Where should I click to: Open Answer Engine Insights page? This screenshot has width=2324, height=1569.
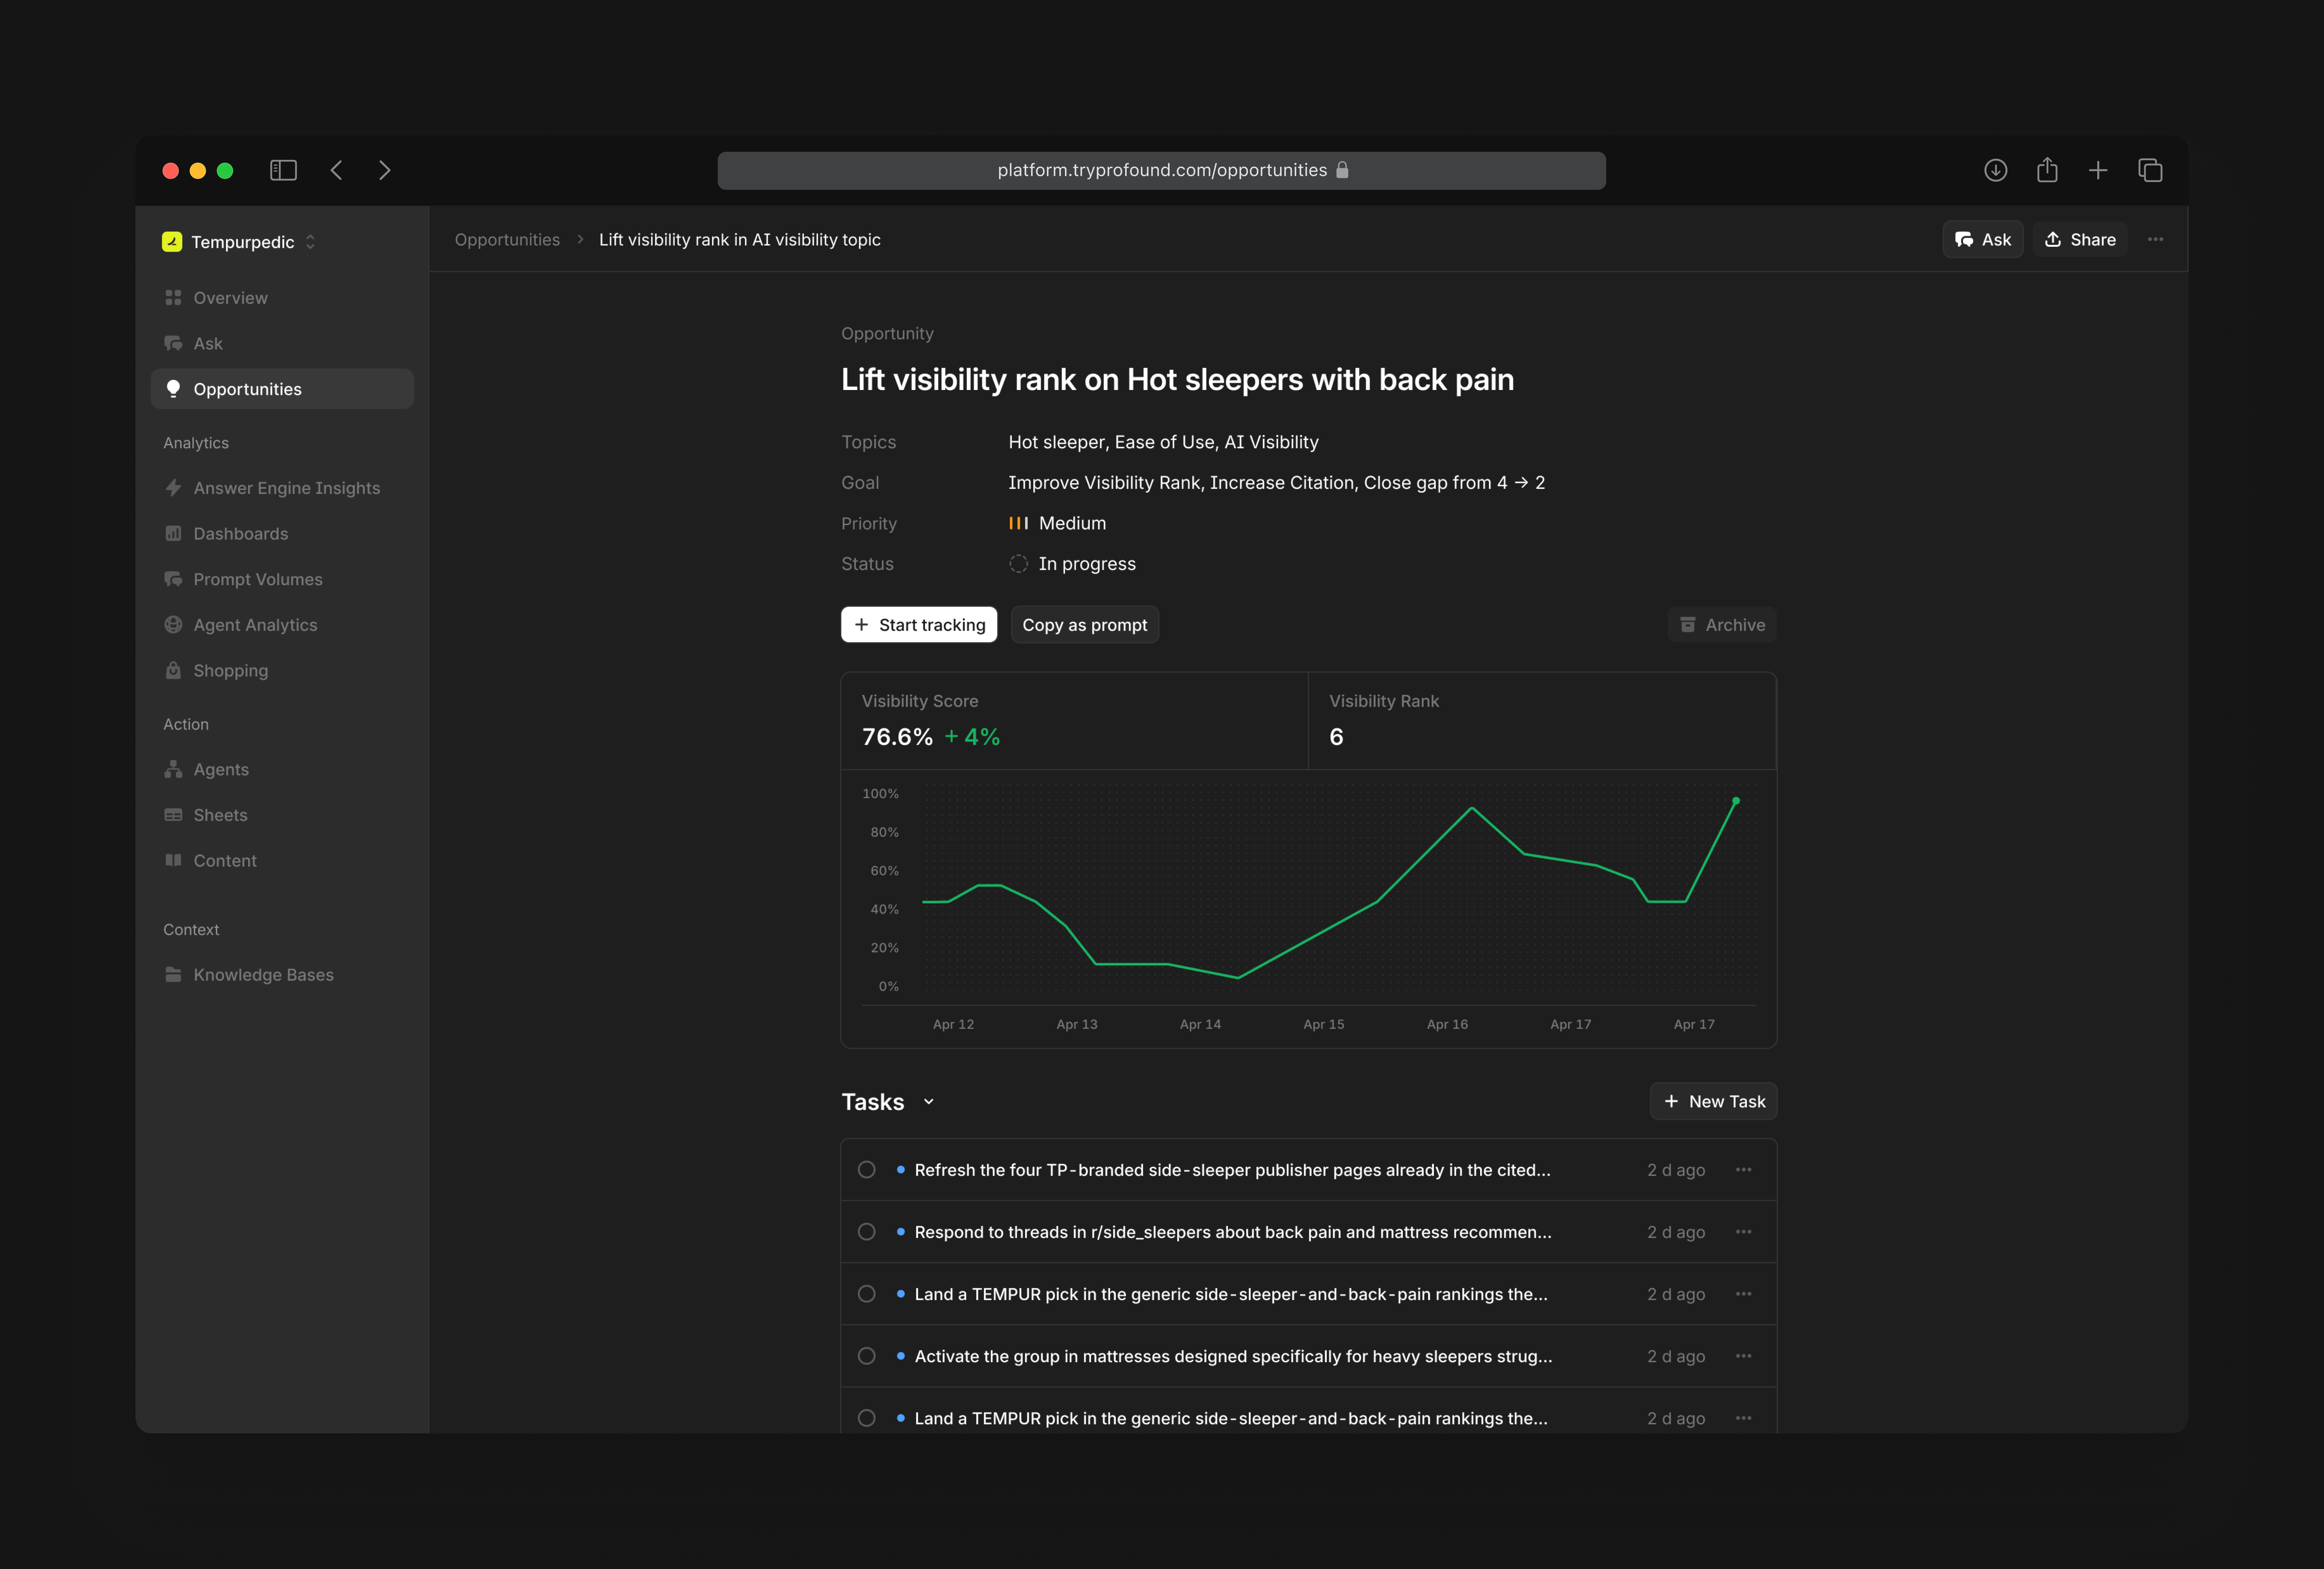[x=282, y=488]
